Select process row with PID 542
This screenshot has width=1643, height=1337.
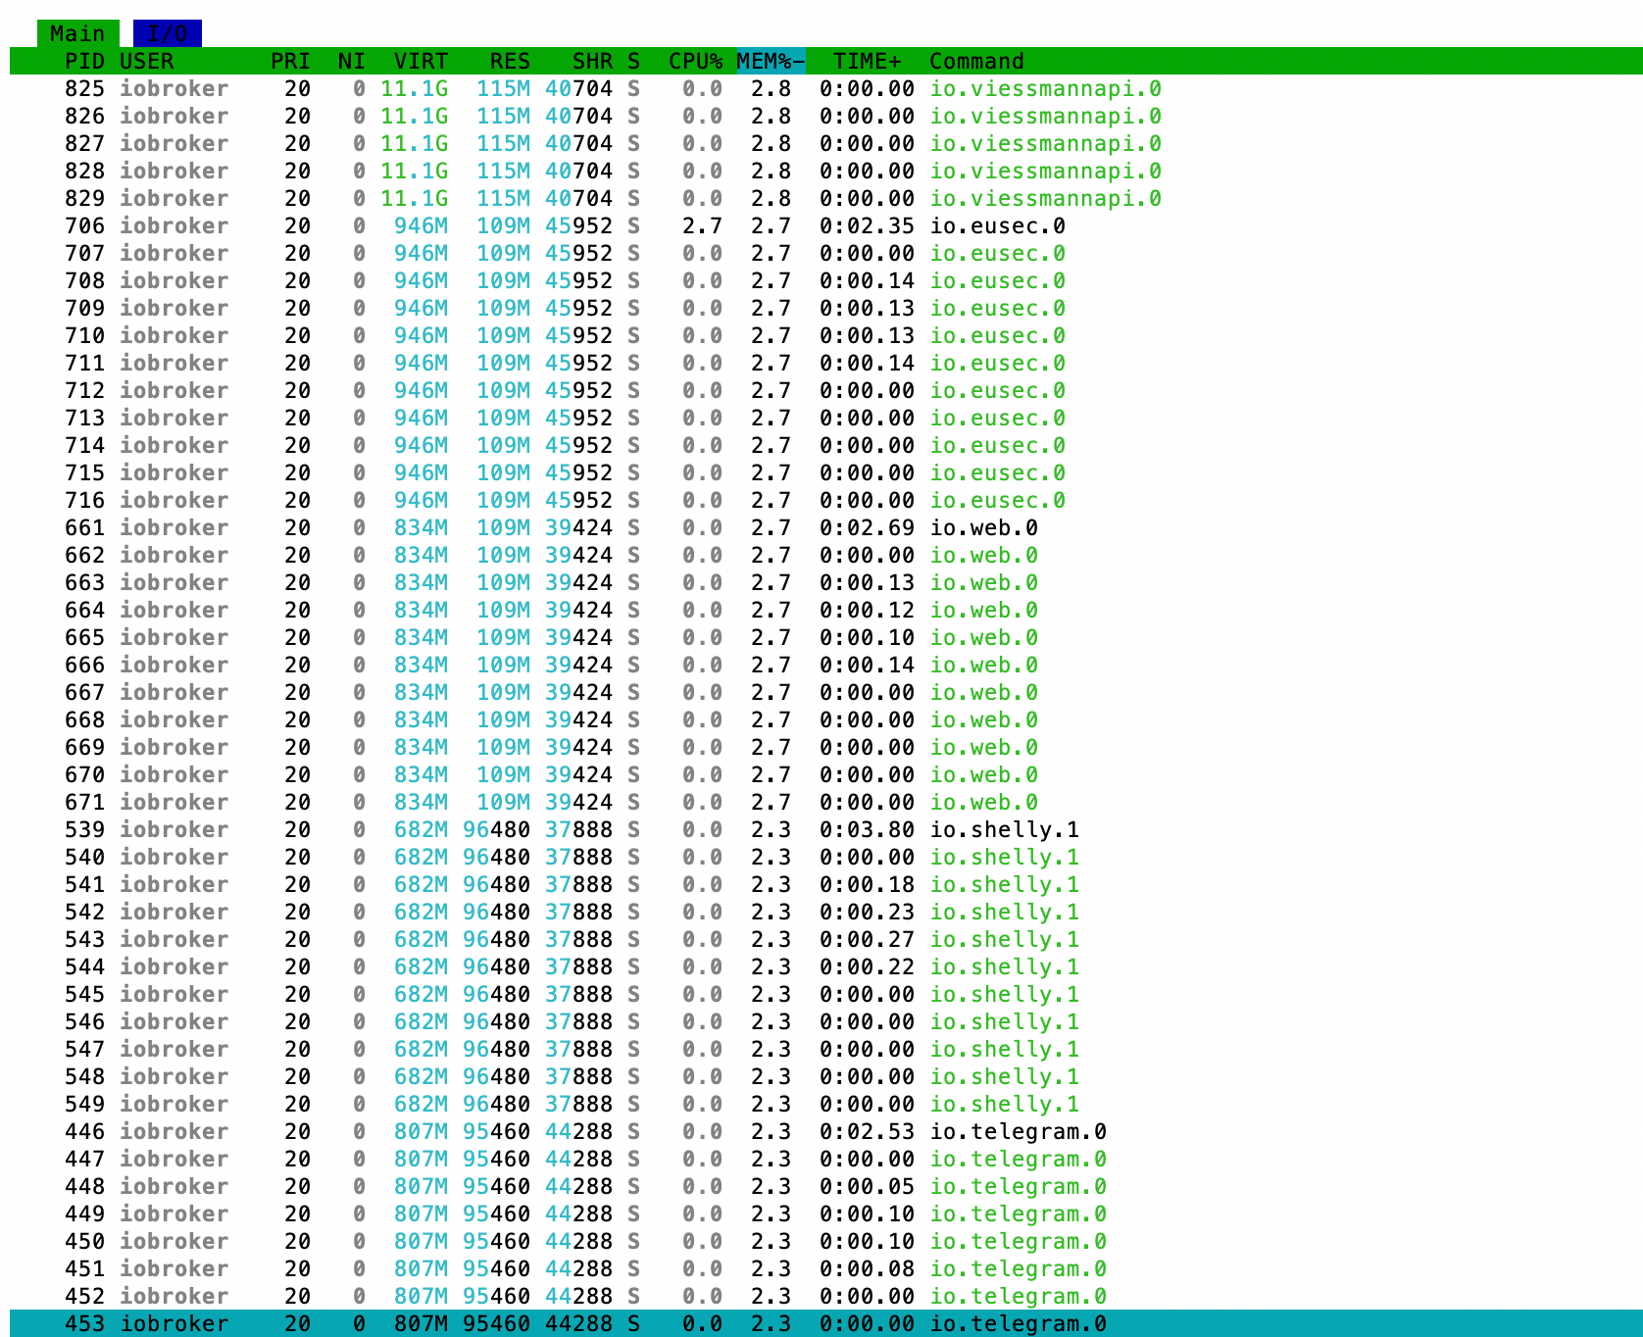tap(825, 912)
